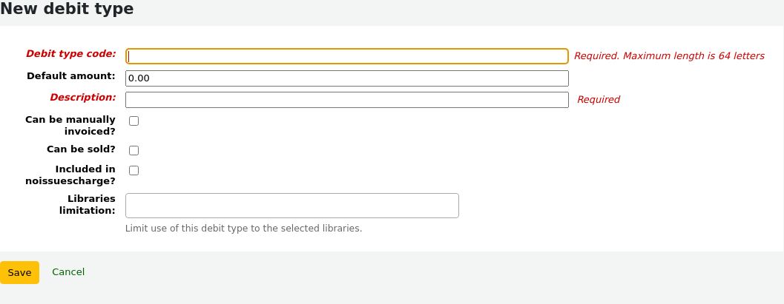Screen dimensions: 784x304
Task: Click the 'Can be sold?' label text
Action: pyautogui.click(x=81, y=149)
